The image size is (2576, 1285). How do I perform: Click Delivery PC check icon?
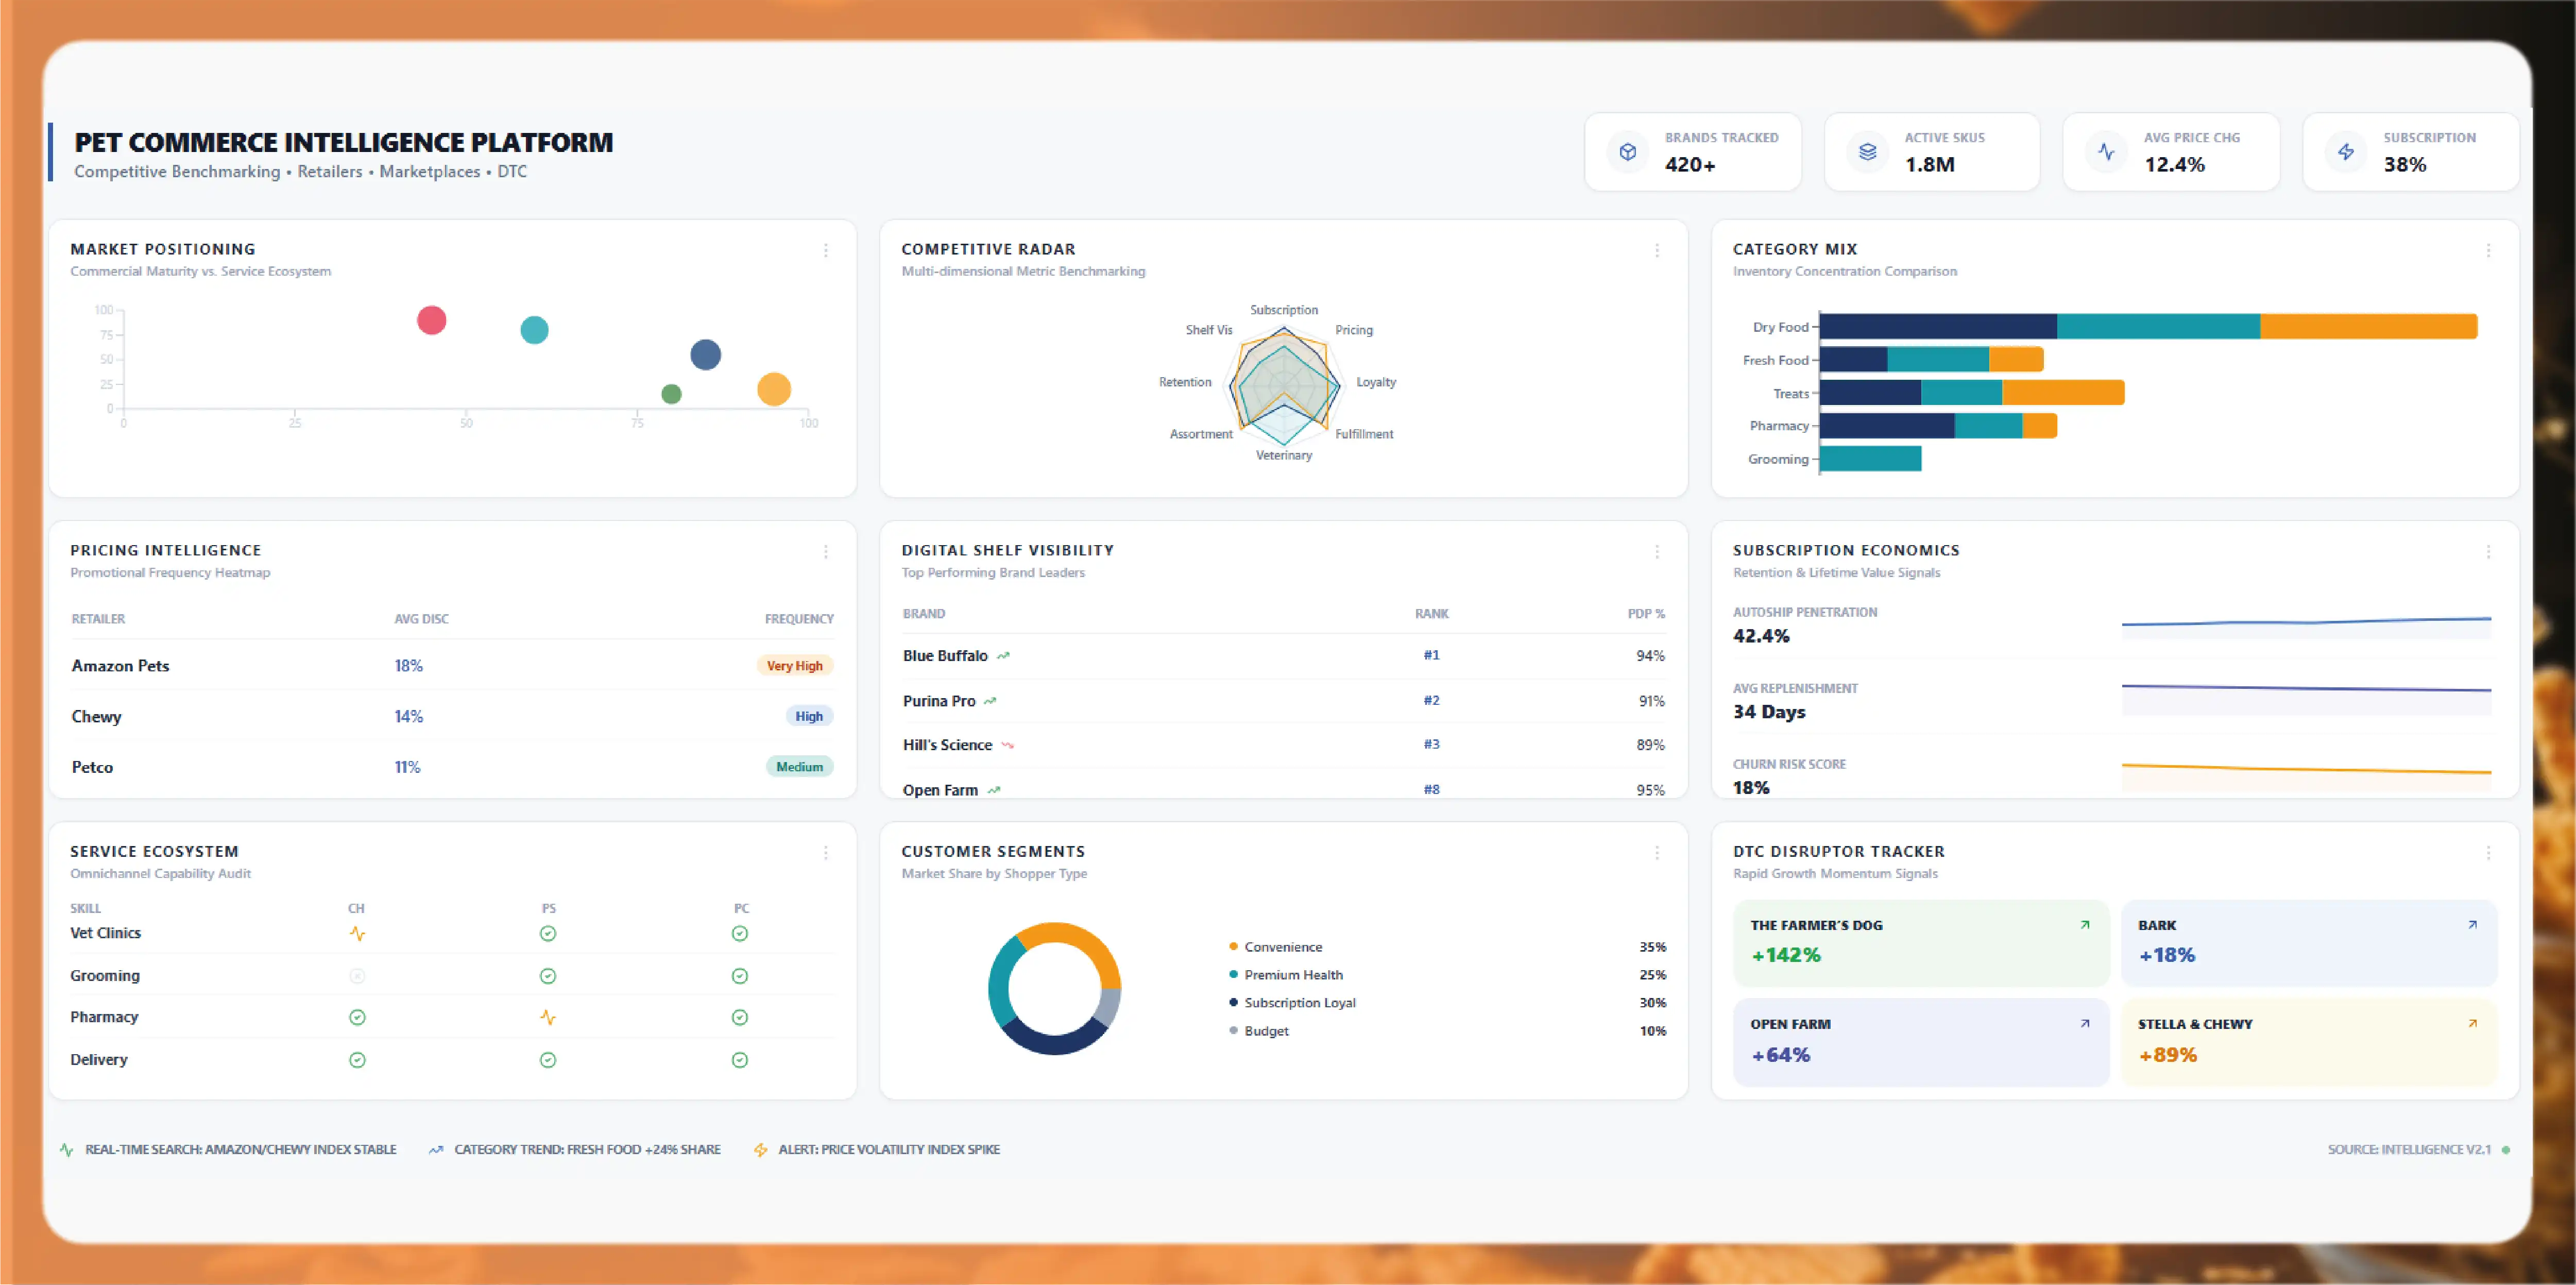coord(740,1059)
